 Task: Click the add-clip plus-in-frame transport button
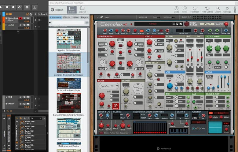(35, 7)
